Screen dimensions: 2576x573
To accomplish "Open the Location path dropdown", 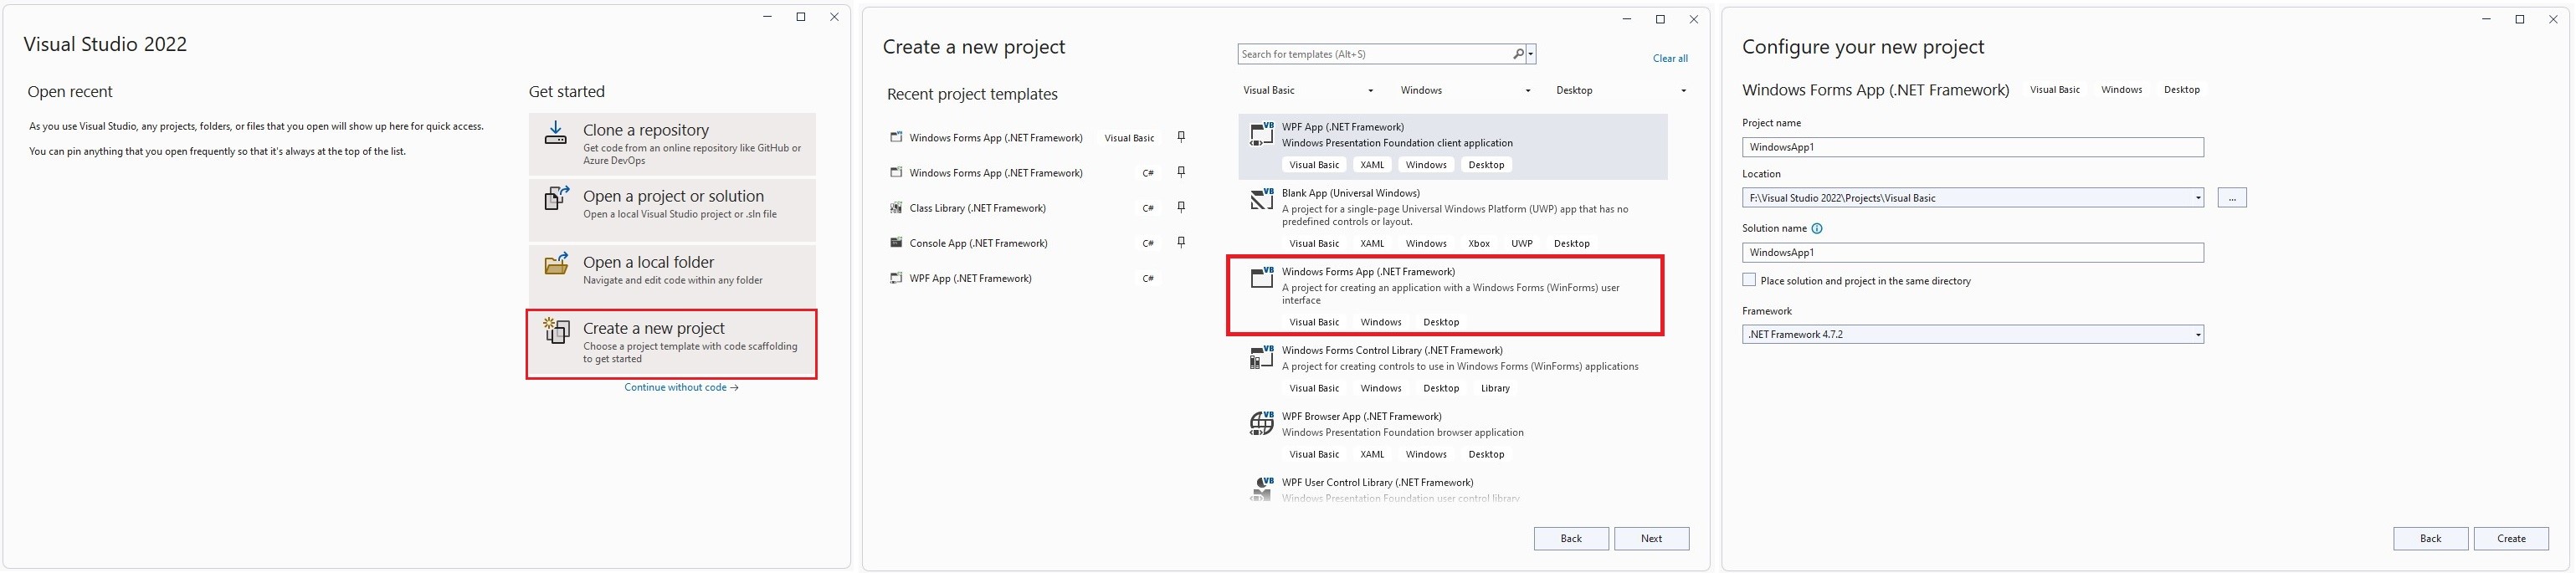I will coord(2198,198).
